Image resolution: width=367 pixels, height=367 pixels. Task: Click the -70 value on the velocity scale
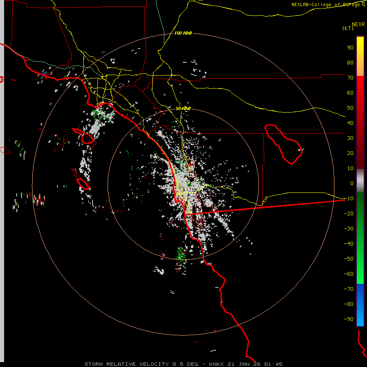click(x=349, y=289)
